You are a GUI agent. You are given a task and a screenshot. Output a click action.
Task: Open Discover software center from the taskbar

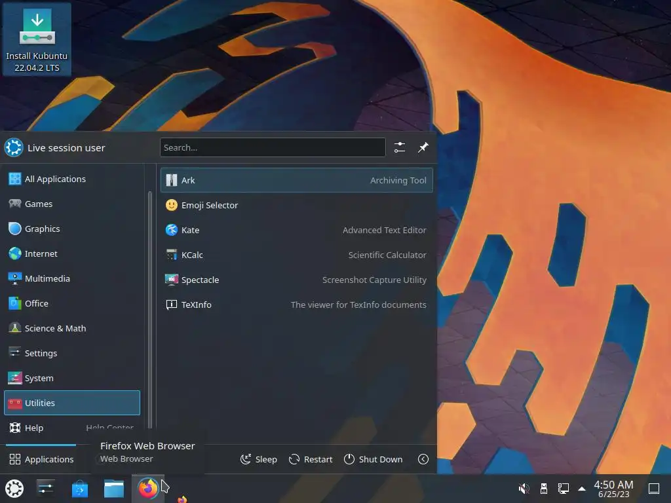[79, 489]
